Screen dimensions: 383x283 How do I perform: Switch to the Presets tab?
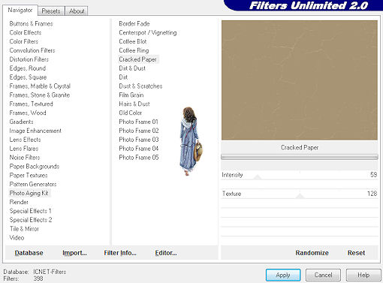click(x=51, y=11)
